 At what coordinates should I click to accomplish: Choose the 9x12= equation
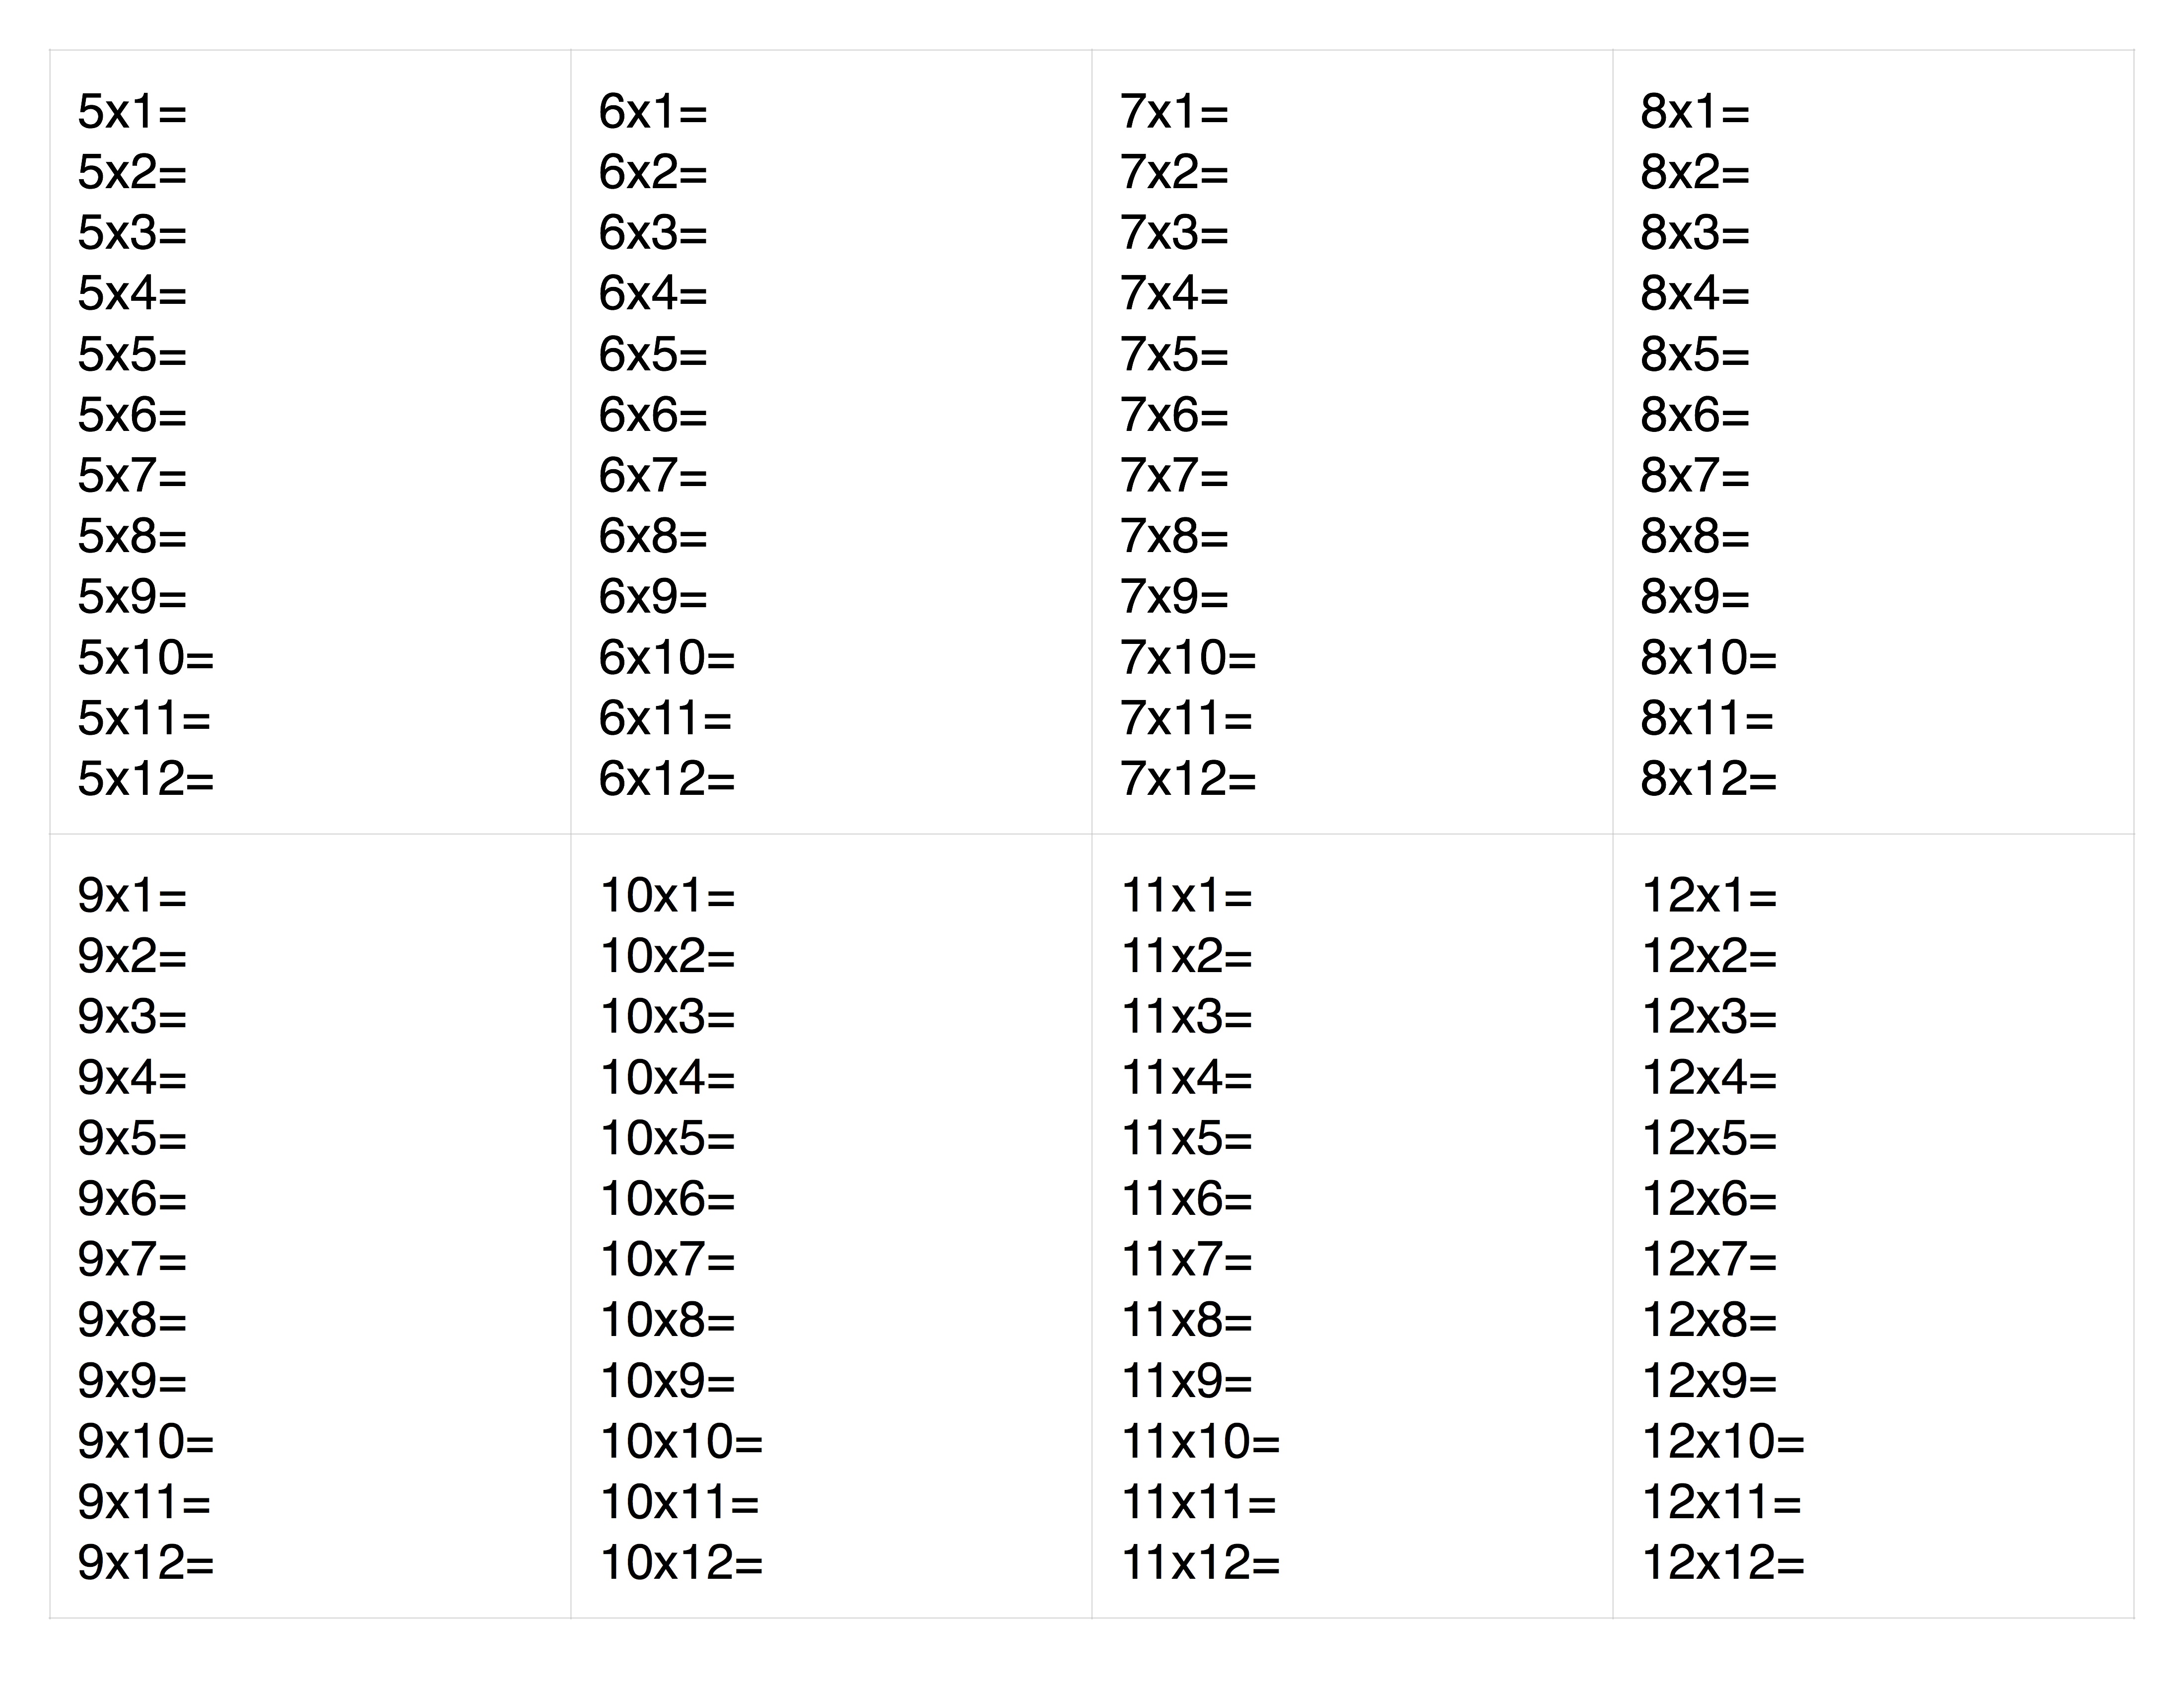(146, 1563)
